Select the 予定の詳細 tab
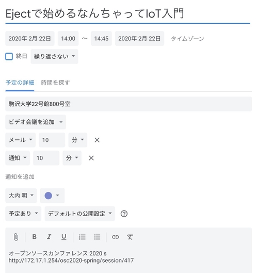This screenshot has width=258, height=273. tap(20, 83)
